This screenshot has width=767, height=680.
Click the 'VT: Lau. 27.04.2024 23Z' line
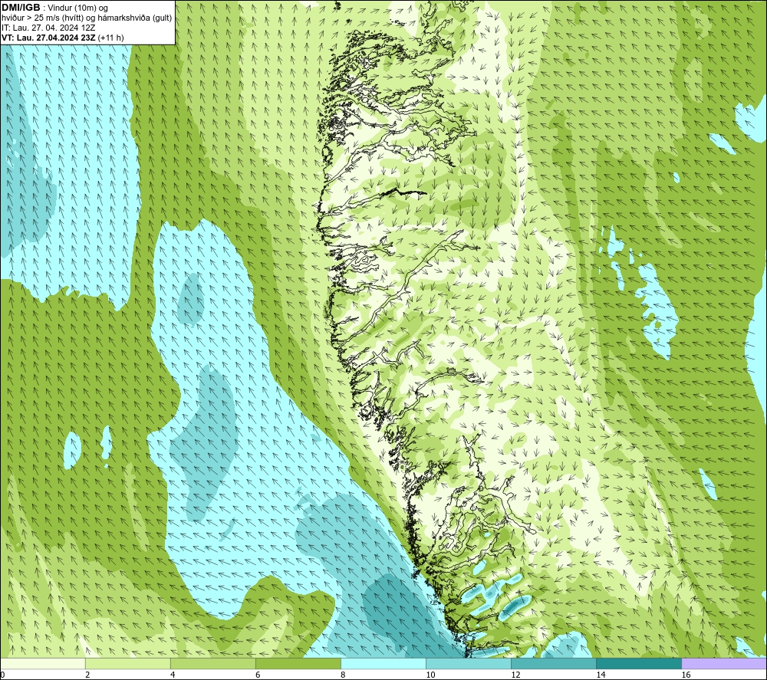pyautogui.click(x=48, y=38)
